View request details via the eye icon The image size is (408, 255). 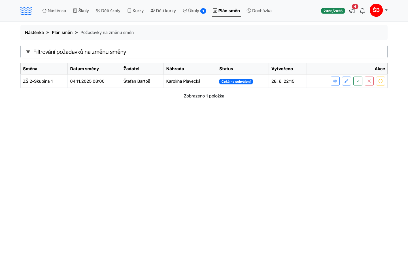point(335,81)
